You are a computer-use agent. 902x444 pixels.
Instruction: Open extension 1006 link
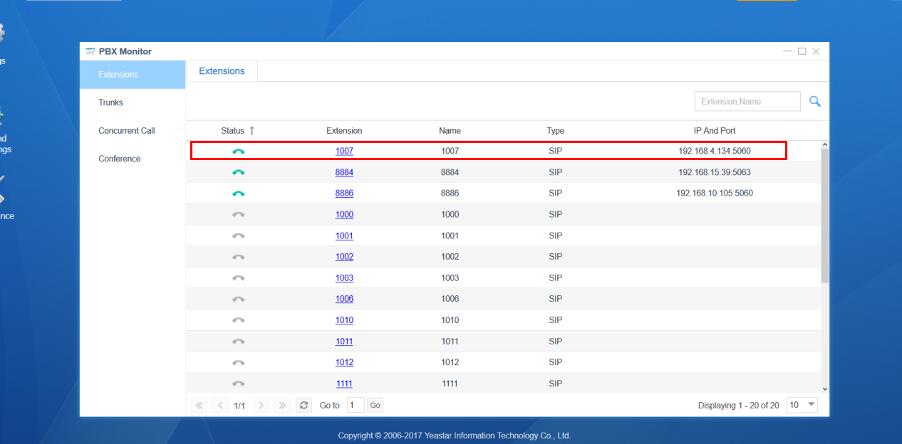(x=344, y=299)
